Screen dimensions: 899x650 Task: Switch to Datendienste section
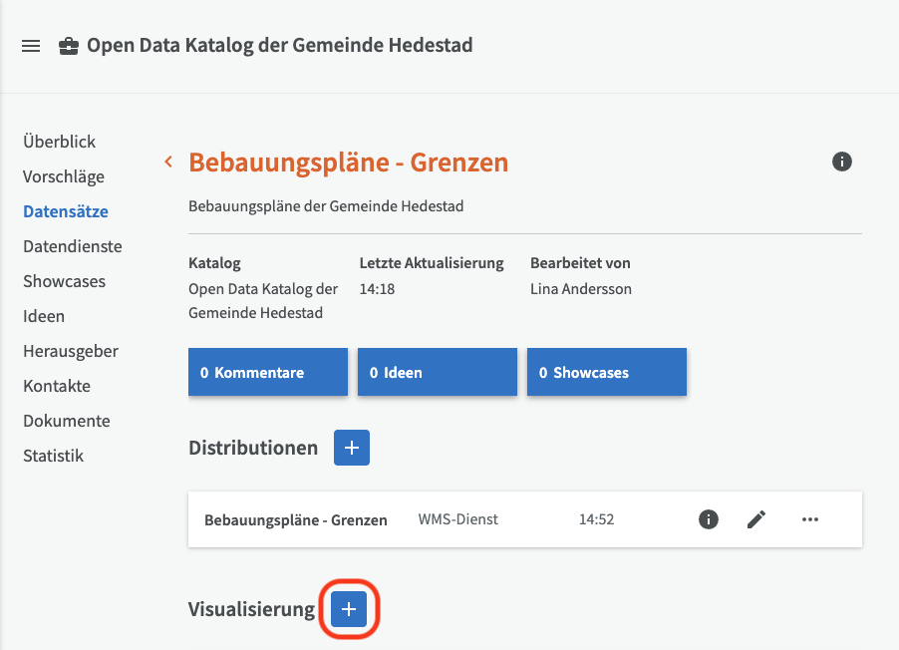73,246
